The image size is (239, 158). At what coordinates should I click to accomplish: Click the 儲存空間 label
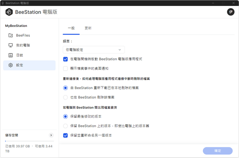12,135
